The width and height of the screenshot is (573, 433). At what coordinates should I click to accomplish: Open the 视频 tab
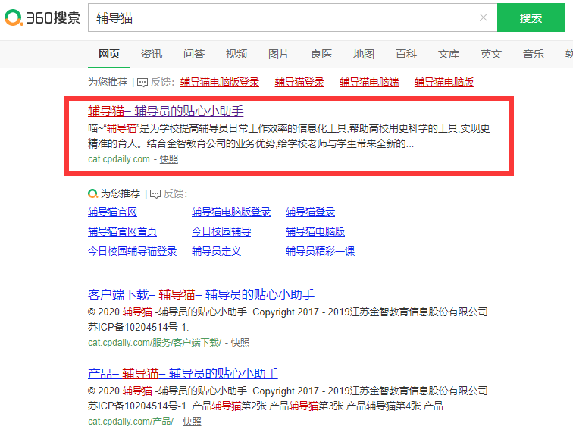pos(236,54)
